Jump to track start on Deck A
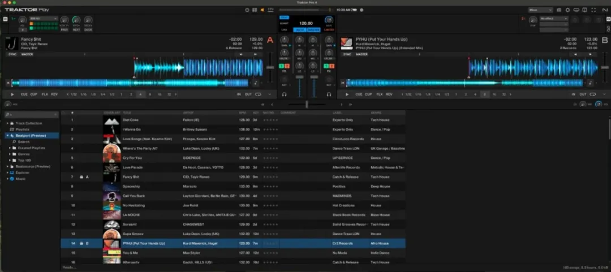 coord(8,83)
